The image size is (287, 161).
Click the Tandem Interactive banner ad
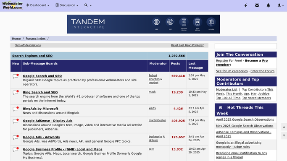coord(144,24)
